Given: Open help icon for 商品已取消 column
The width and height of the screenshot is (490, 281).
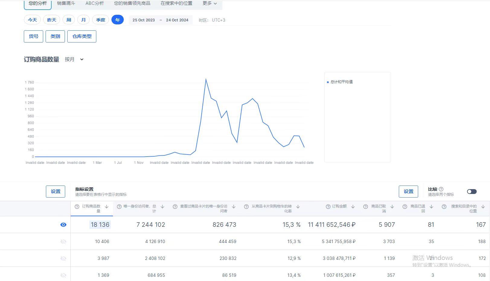Looking at the screenshot, I should (366, 207).
